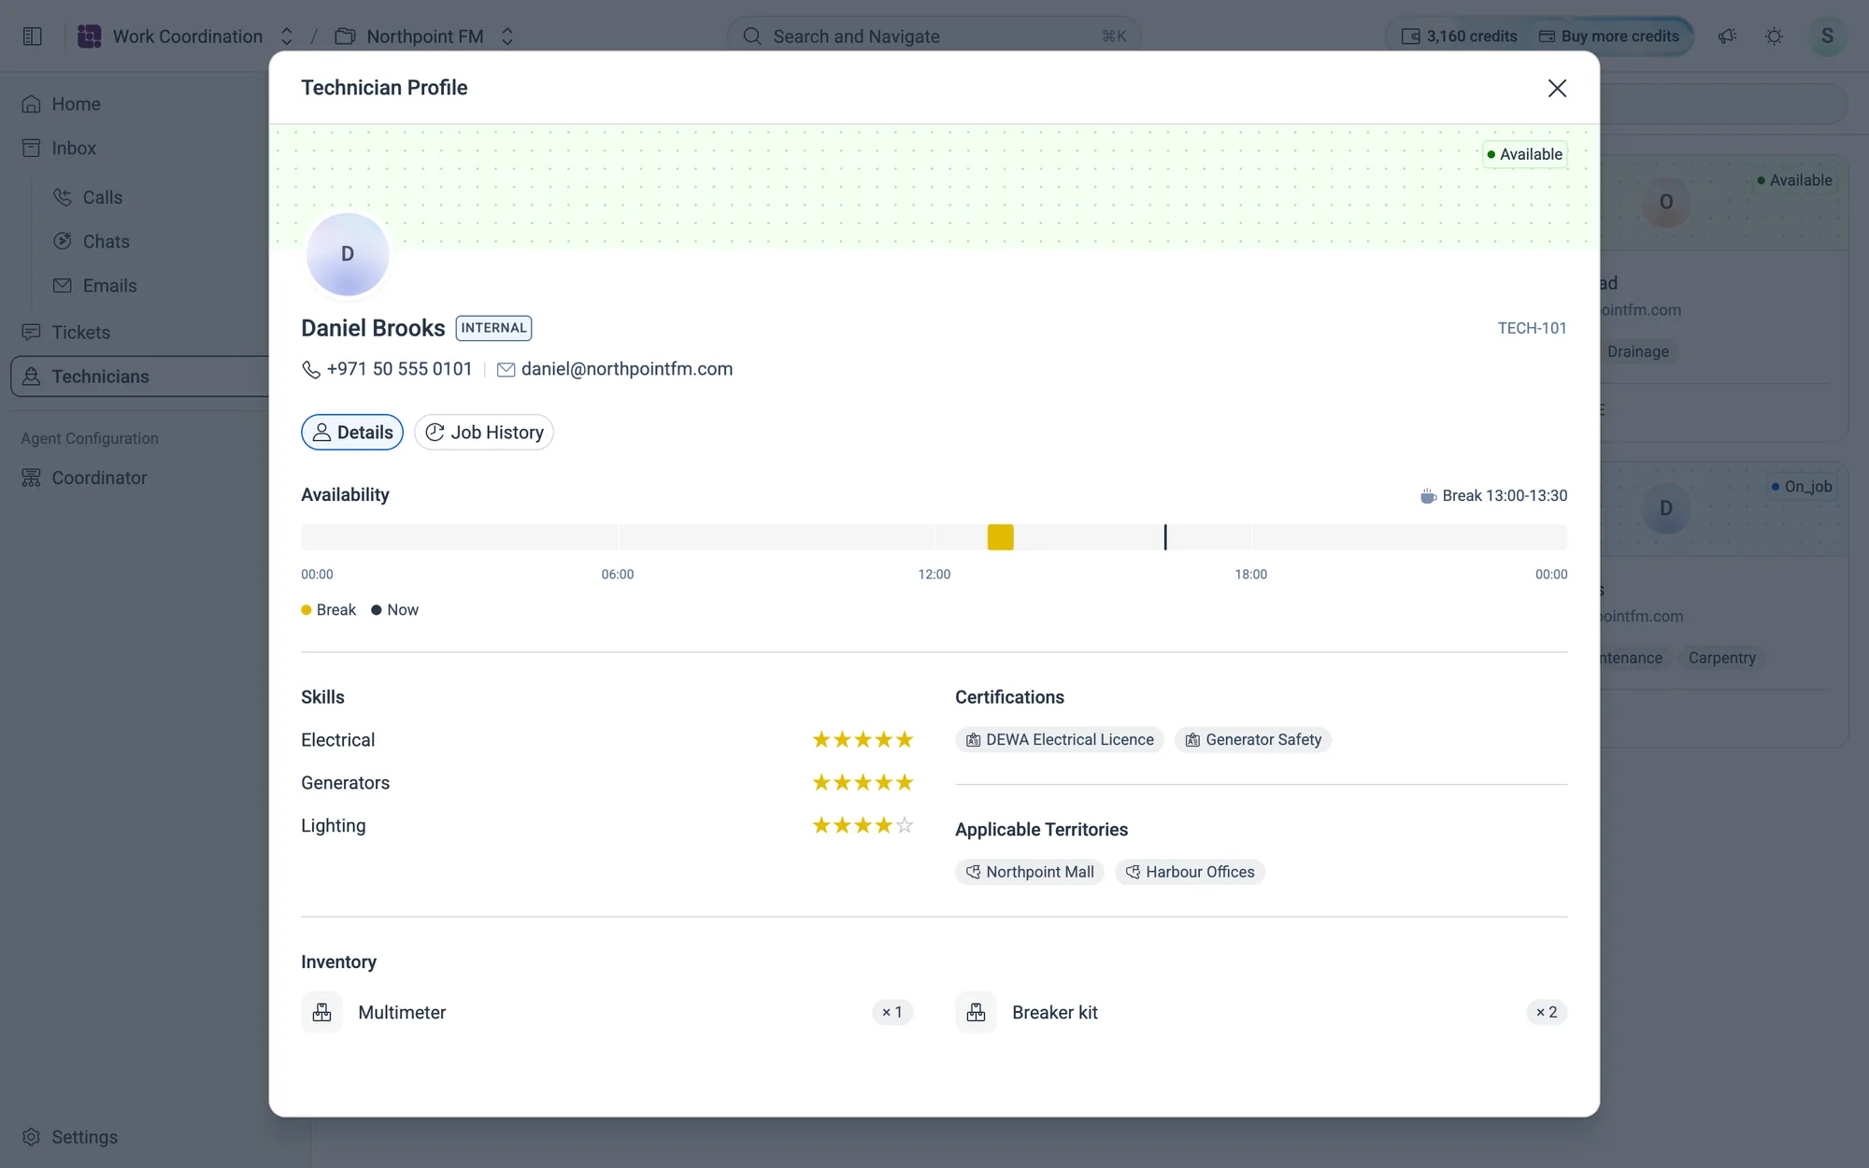Toggle the light/dark theme sun icon
The width and height of the screenshot is (1869, 1168).
tap(1774, 36)
